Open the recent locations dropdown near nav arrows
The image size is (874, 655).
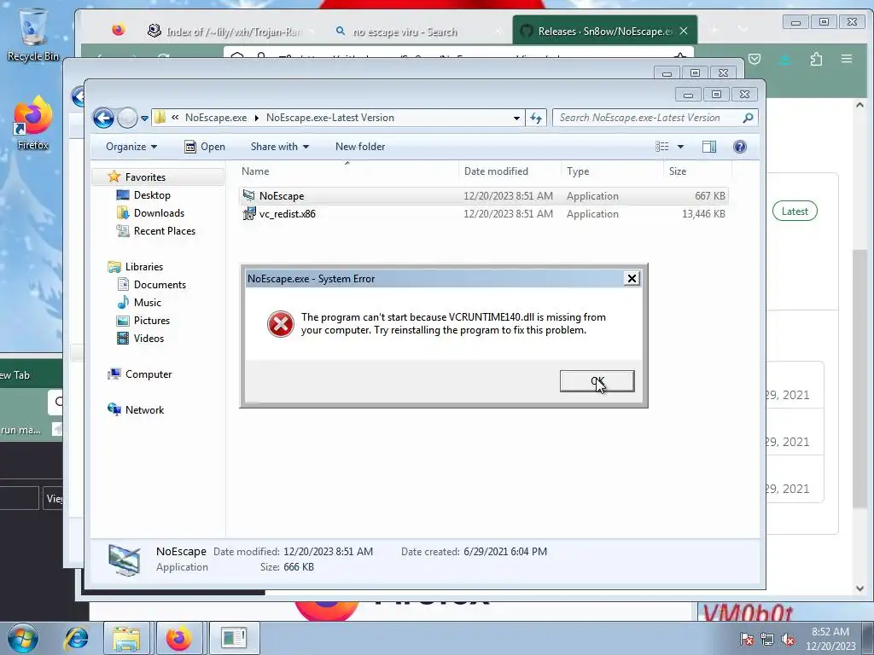(x=145, y=118)
